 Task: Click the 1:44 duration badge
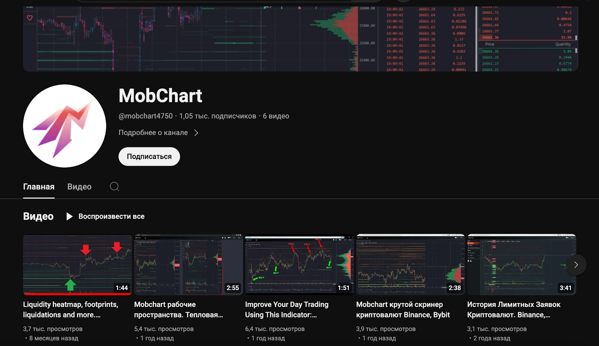click(x=122, y=288)
